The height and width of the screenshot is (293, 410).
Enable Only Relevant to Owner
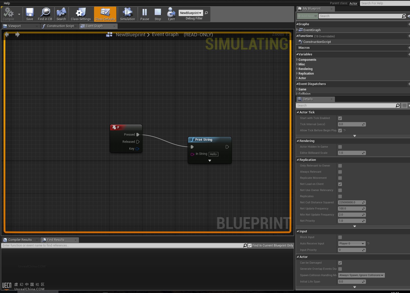click(x=340, y=166)
